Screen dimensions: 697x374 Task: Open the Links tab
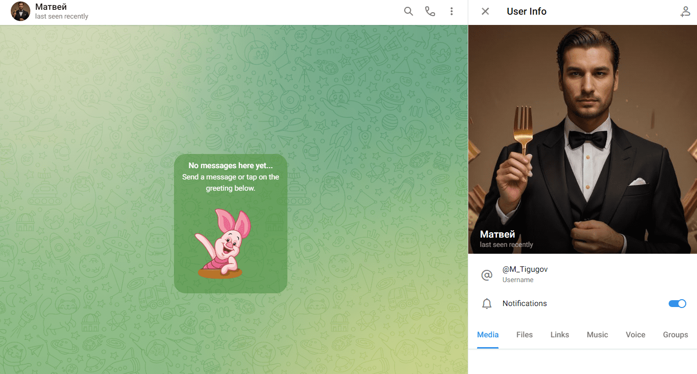[x=560, y=335]
